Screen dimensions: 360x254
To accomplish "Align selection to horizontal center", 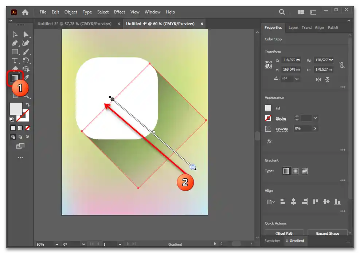I will point(293,202).
